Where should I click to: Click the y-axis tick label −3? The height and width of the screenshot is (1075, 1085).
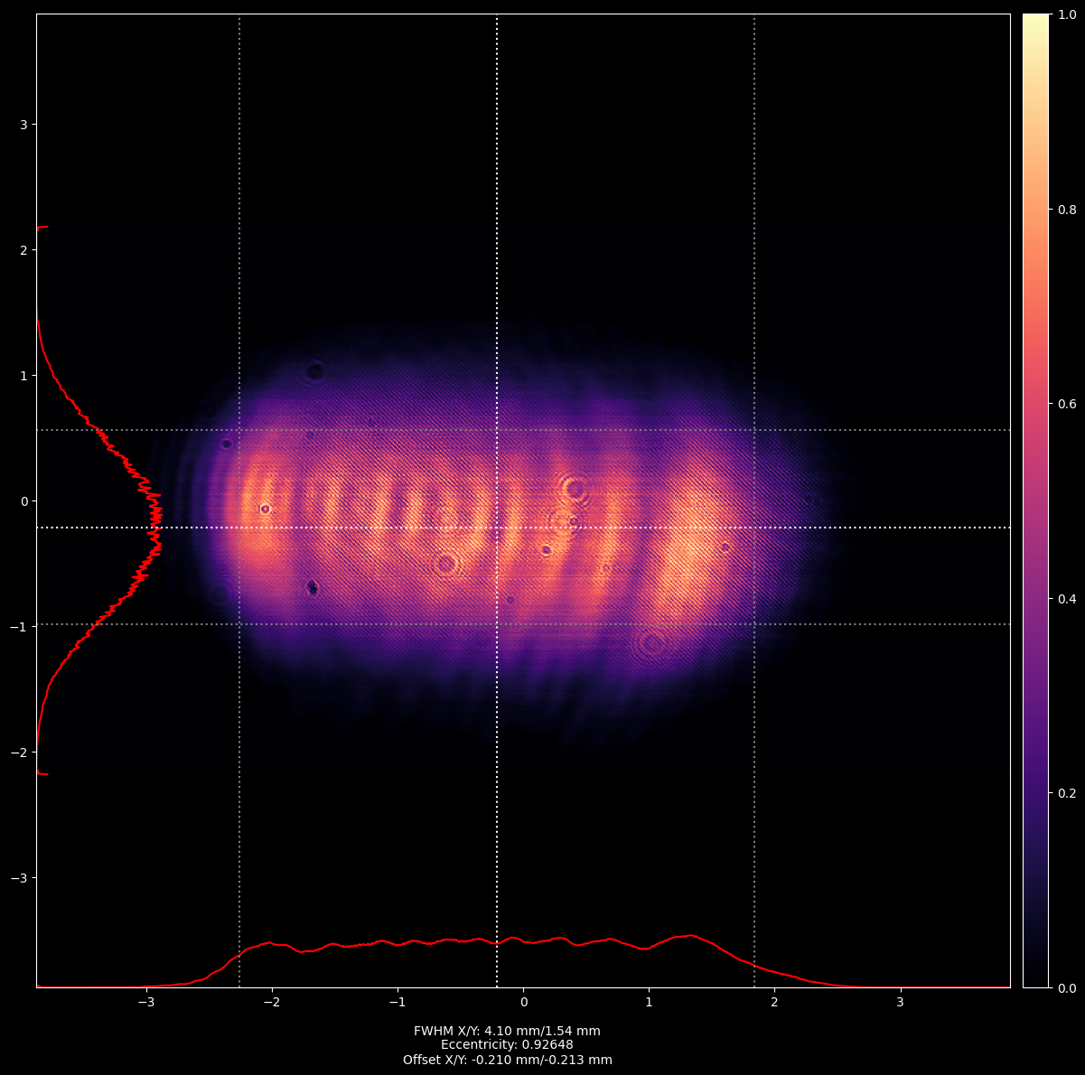(21, 878)
